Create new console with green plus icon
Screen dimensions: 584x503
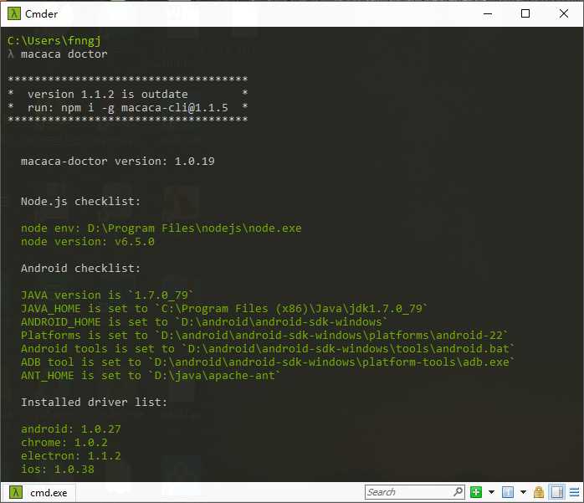475,492
